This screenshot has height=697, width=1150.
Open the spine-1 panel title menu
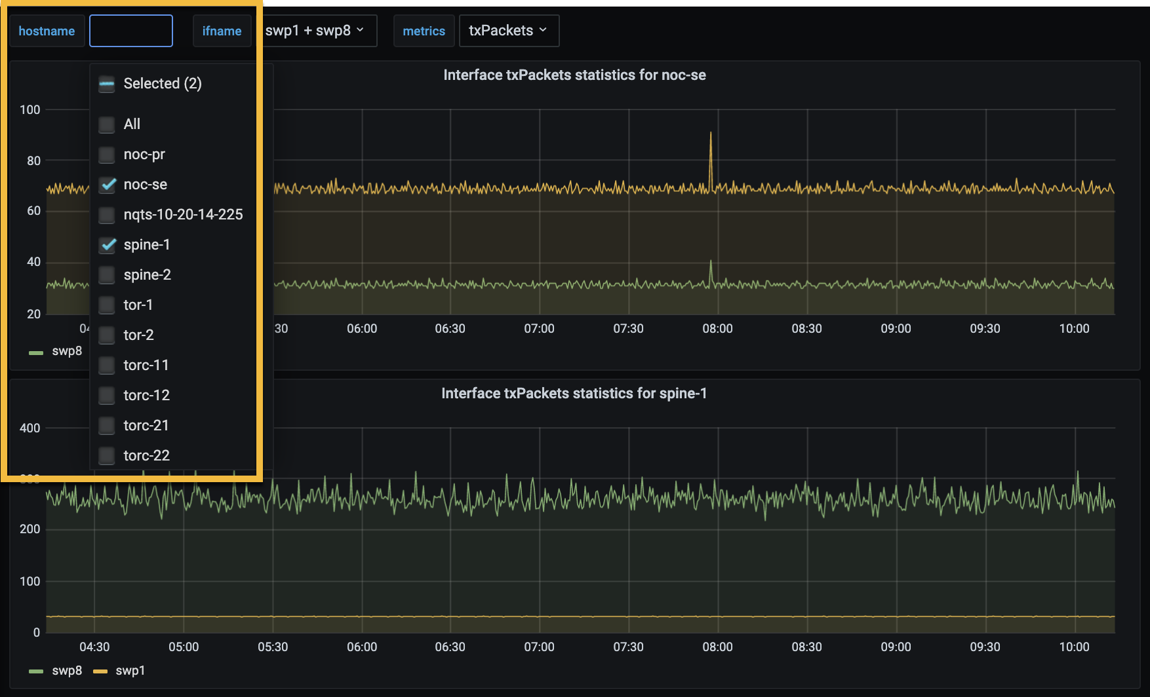(x=574, y=394)
